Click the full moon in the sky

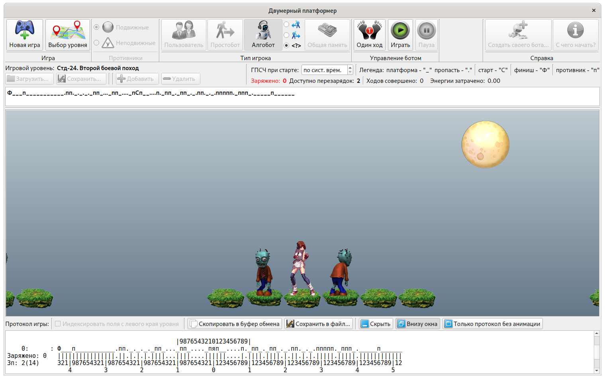coord(486,144)
